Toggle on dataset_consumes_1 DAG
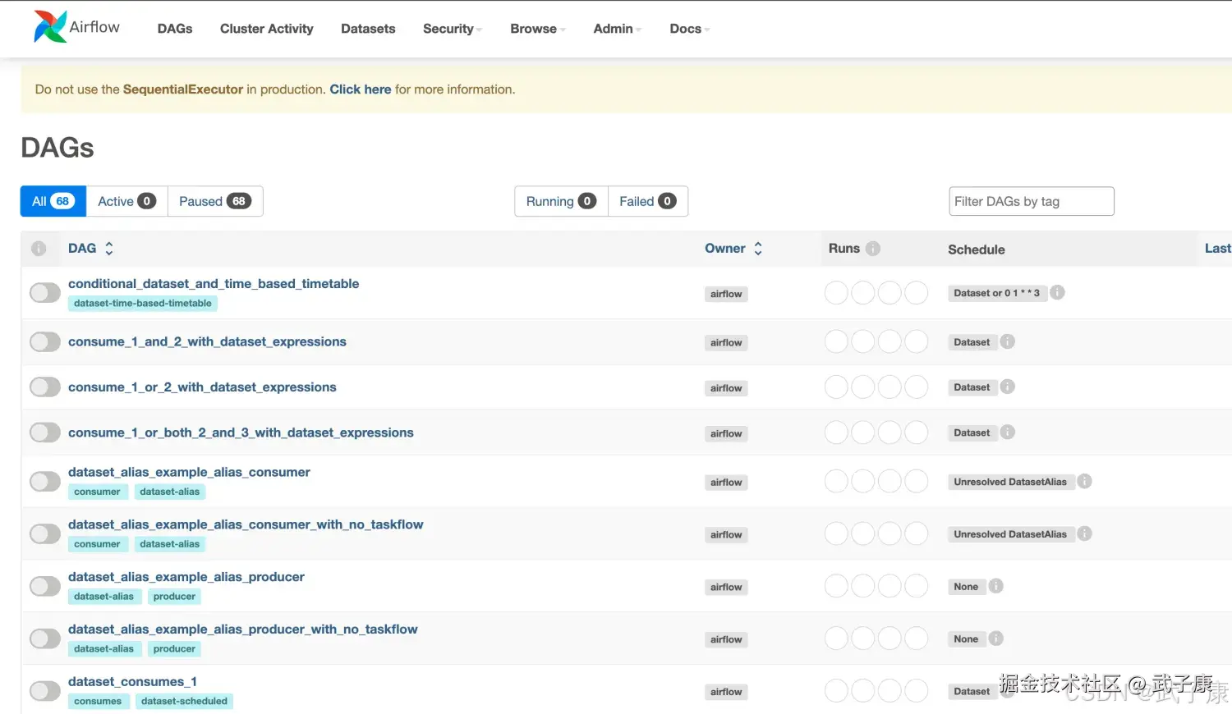The width and height of the screenshot is (1232, 714). [x=45, y=692]
